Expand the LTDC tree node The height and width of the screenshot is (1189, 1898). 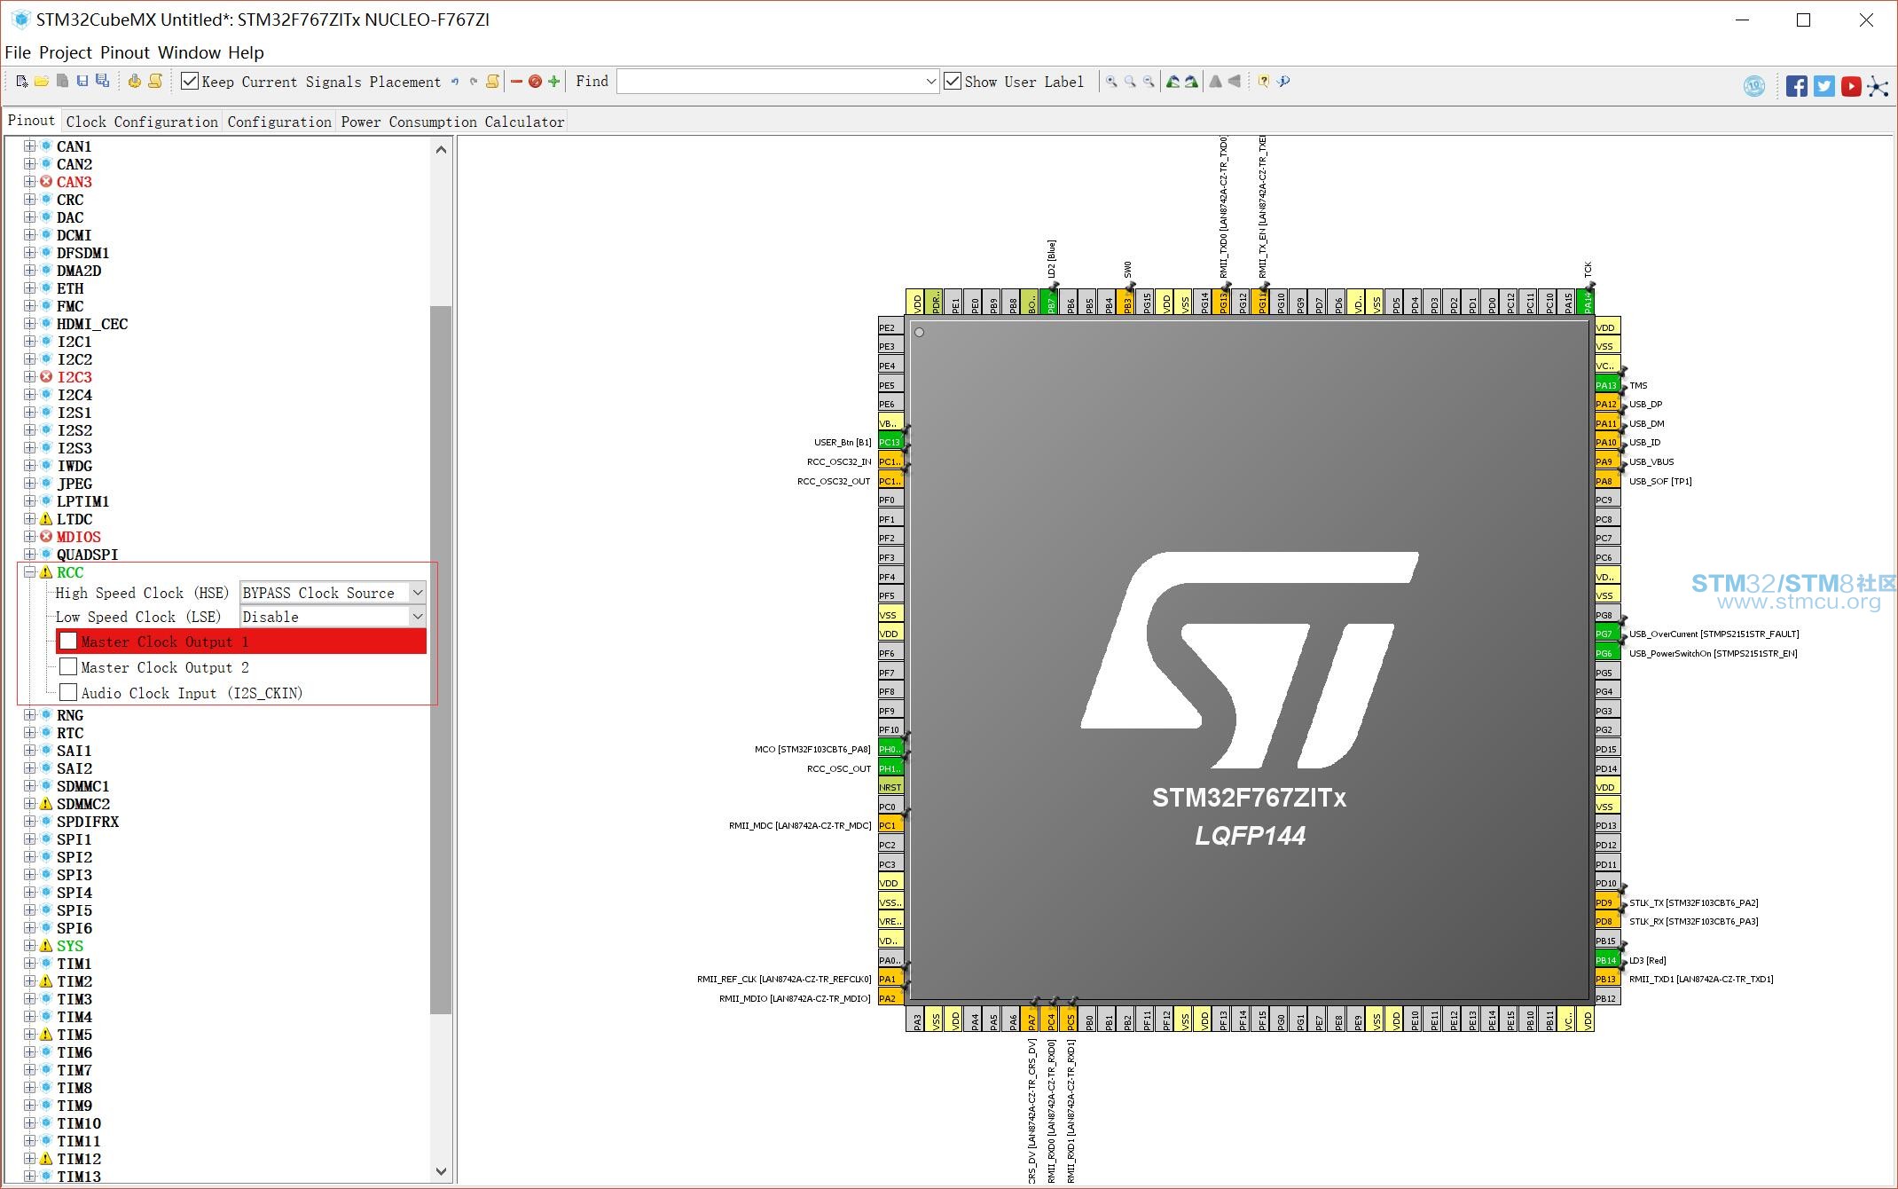30,519
